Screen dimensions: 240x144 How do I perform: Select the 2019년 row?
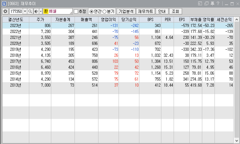point(118,49)
